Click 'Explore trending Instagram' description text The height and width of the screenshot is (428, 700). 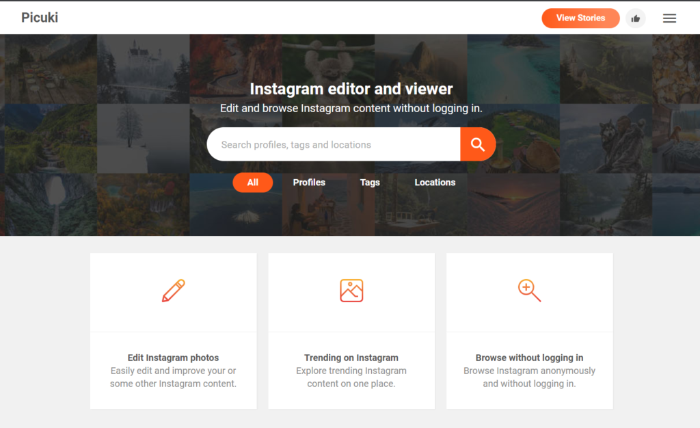coord(351,377)
